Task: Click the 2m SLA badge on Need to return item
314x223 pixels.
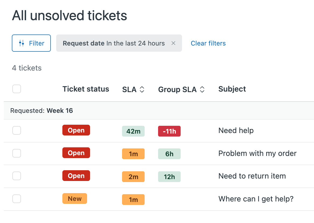Action: pos(133,176)
